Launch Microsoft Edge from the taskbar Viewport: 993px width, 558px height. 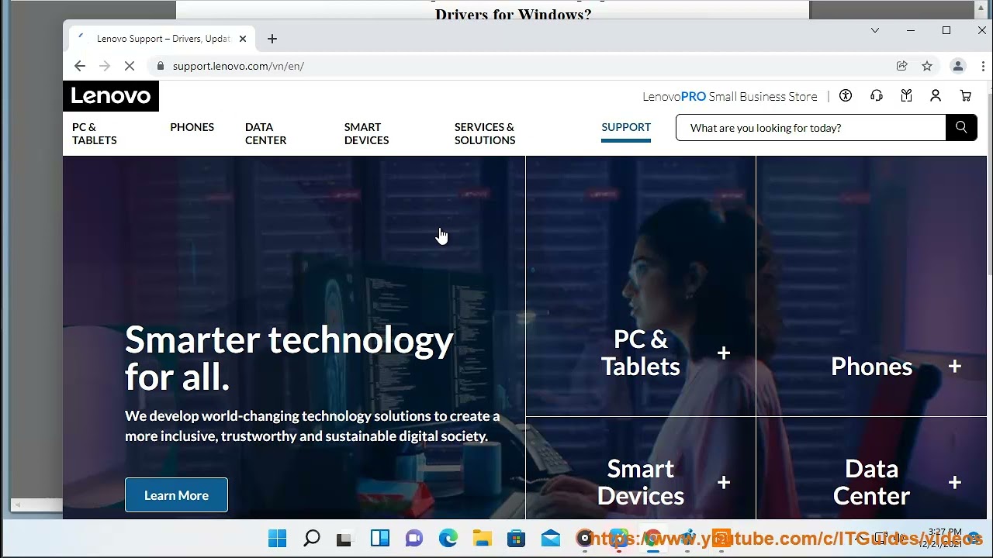[x=448, y=539]
